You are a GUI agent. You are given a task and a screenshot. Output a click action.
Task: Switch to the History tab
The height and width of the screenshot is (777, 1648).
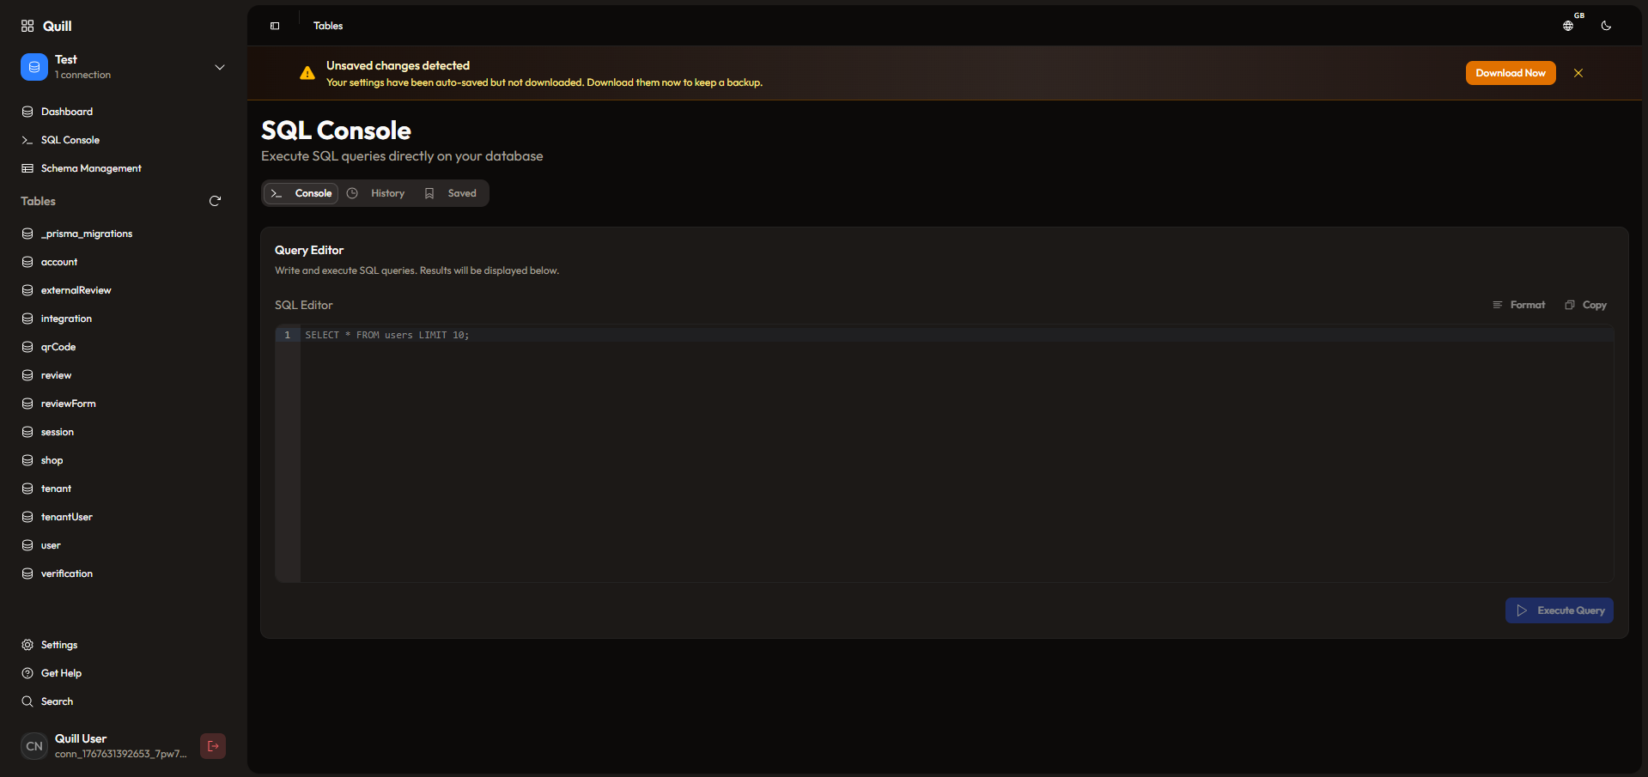[x=376, y=193]
